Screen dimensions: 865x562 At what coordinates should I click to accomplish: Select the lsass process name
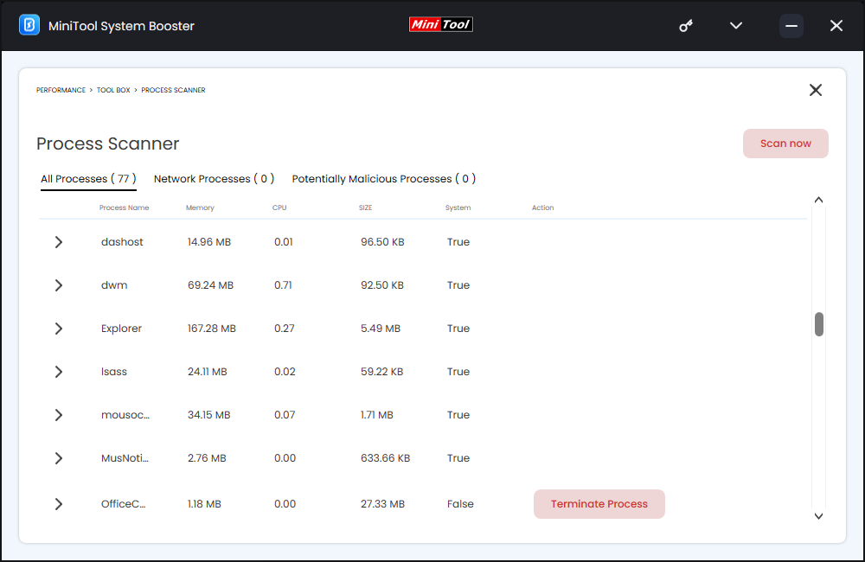[113, 371]
